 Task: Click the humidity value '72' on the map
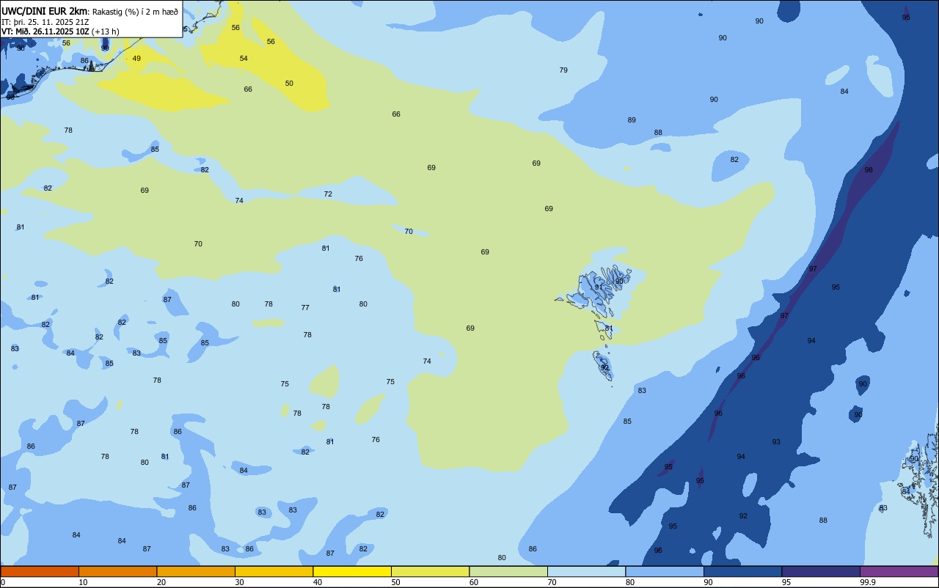tap(328, 194)
